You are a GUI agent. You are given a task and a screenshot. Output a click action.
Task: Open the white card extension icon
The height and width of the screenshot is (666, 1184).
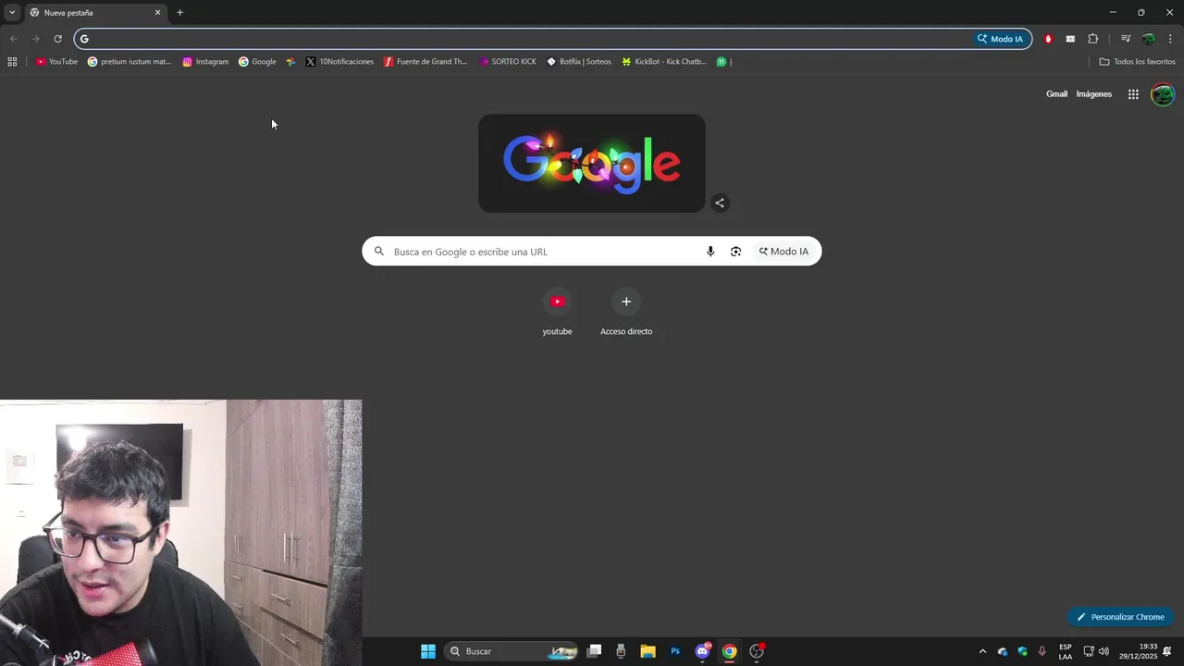(1070, 39)
